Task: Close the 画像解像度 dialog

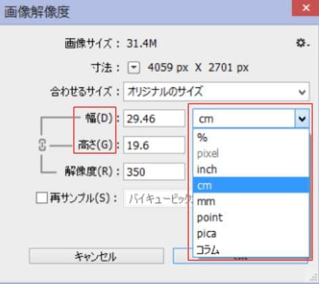Action: pyautogui.click(x=305, y=8)
